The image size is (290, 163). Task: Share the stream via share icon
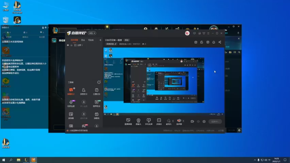[220, 42]
